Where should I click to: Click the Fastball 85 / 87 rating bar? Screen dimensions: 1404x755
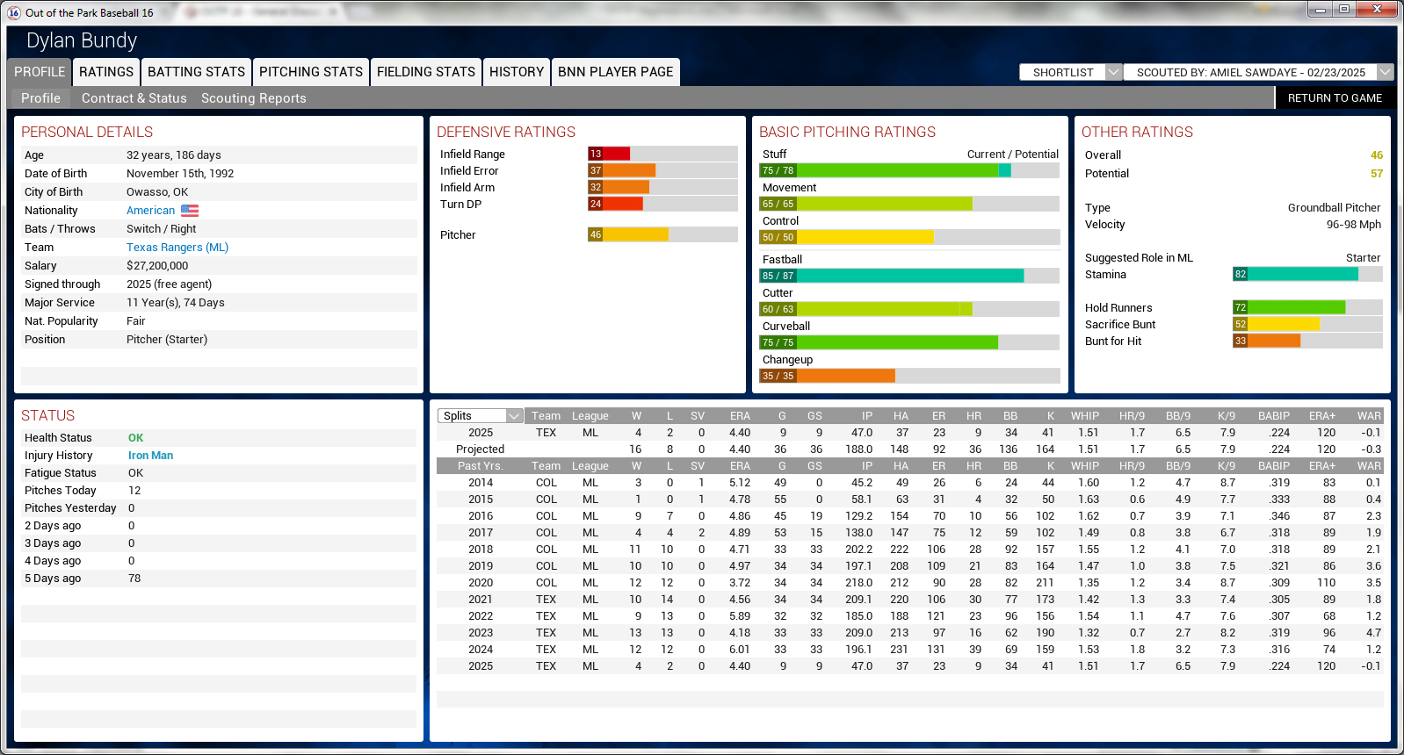pos(908,276)
